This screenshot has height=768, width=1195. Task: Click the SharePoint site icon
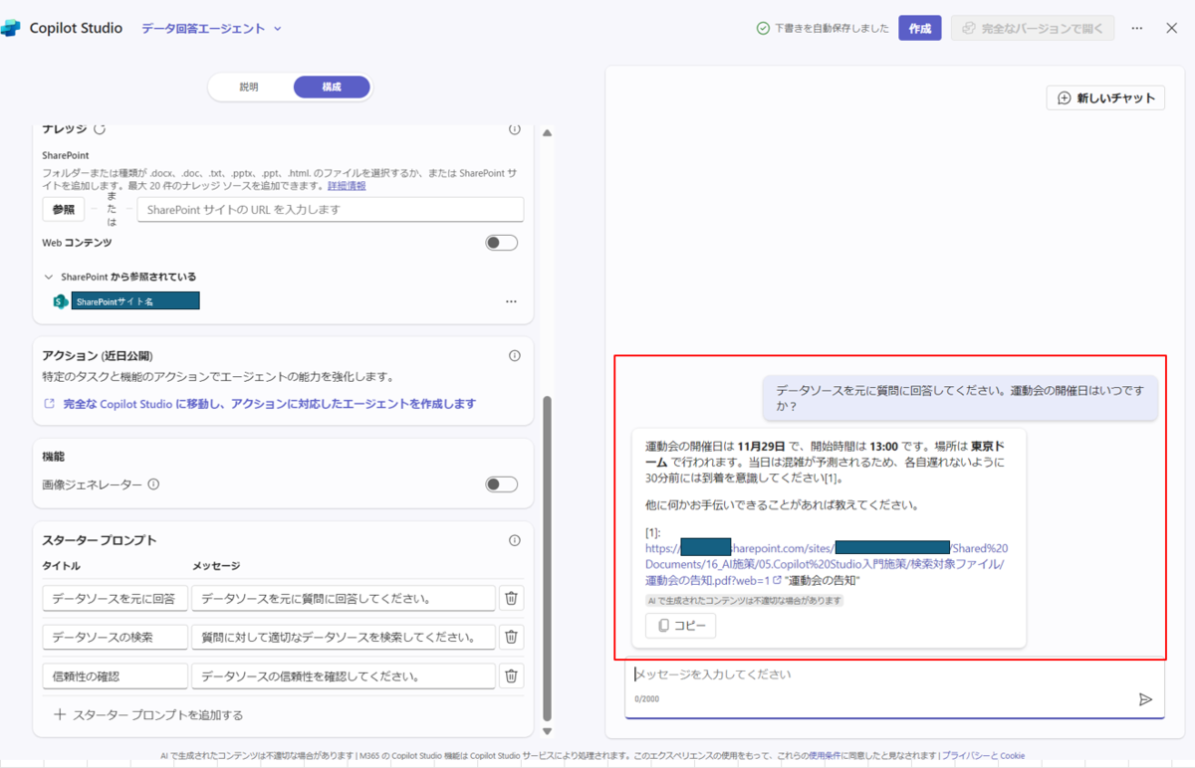[x=60, y=301]
